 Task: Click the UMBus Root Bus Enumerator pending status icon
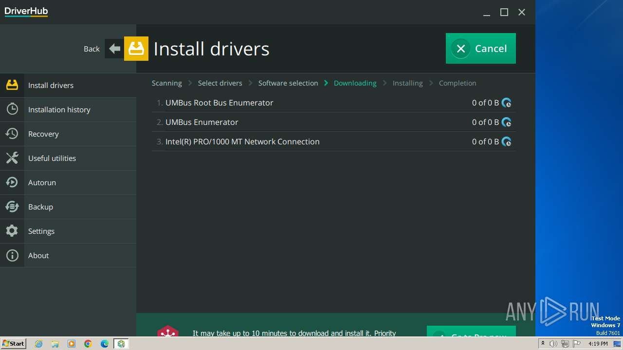(507, 103)
